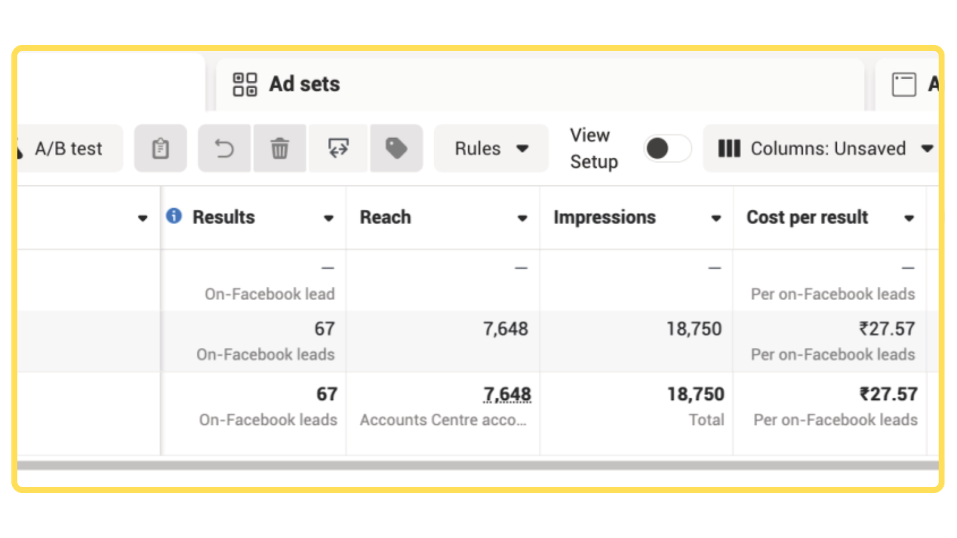
Task: Click the horizontal scrollbar below the table
Action: pos(478,465)
